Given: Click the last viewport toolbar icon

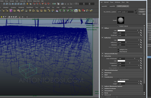Looking at the screenshot, I should 27,17.
